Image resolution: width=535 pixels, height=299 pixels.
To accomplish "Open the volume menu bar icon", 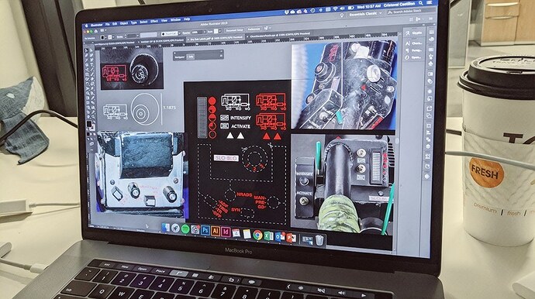I will click(x=342, y=9).
